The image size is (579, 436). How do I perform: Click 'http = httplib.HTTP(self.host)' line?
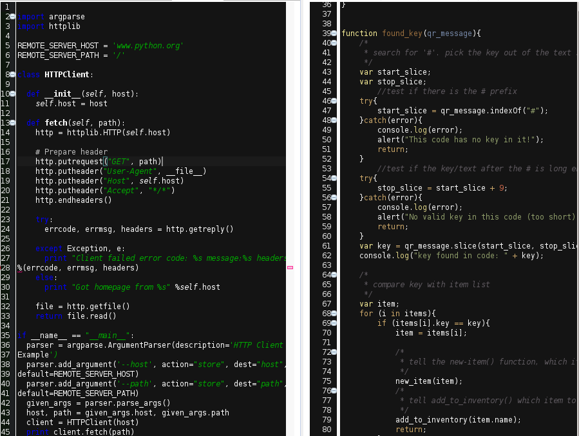(102, 133)
